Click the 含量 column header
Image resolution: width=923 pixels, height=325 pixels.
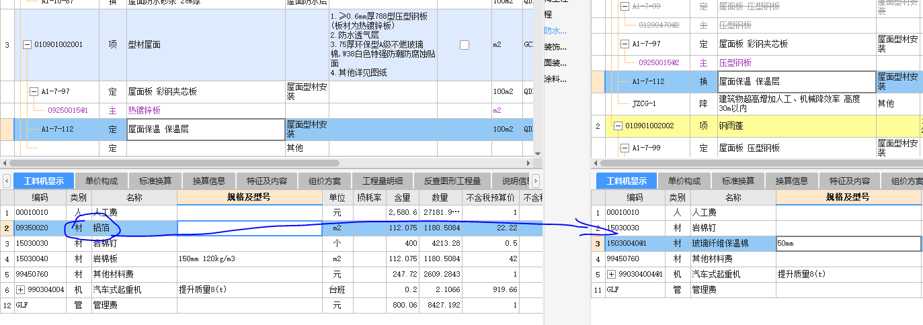point(403,197)
